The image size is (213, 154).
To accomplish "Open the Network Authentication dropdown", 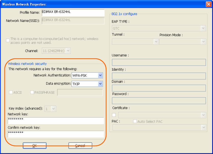I will (x=87, y=75).
